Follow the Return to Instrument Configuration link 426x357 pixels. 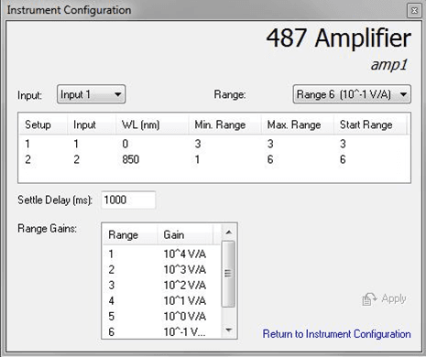[336, 334]
